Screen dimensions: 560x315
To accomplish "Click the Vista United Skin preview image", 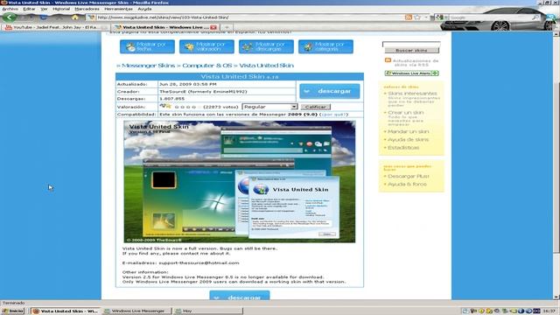I will pyautogui.click(x=239, y=182).
